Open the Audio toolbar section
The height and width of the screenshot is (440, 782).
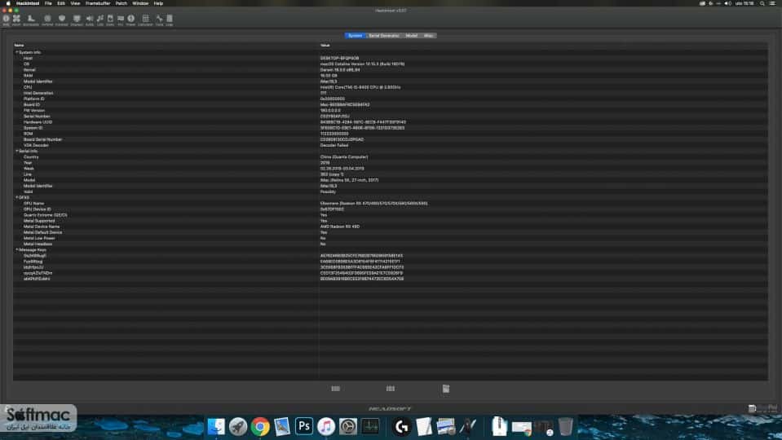click(x=90, y=20)
